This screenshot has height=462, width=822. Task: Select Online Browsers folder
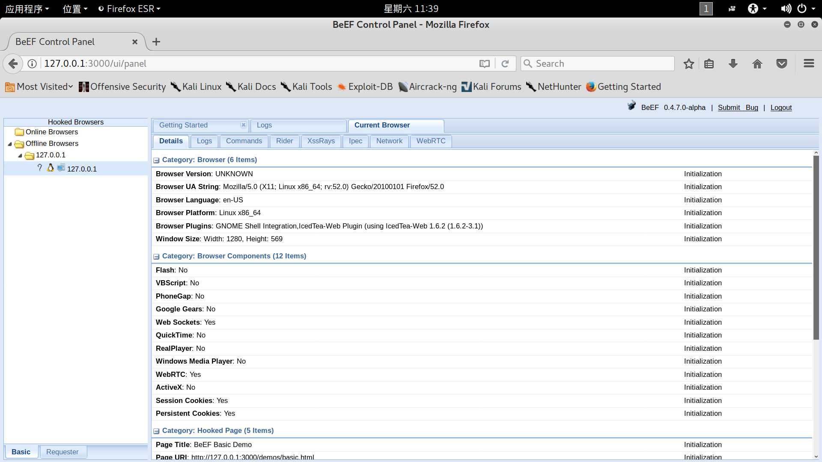click(x=47, y=132)
